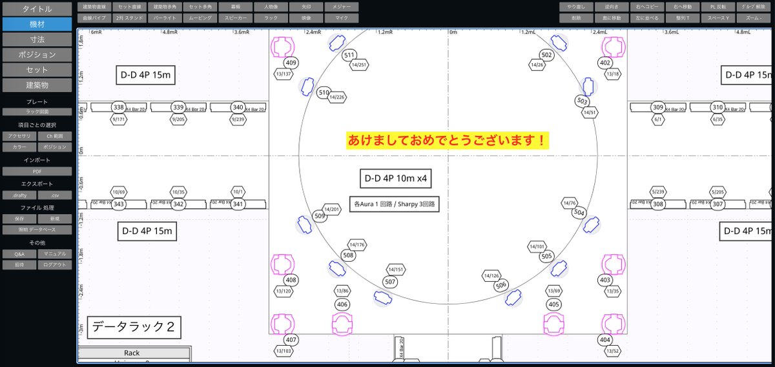The width and height of the screenshot is (775, 367).
Task: Click 右へコピー to copy right
Action: pyautogui.click(x=646, y=6)
